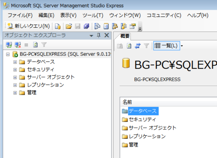Click the database engine query icon
The height and width of the screenshot is (158, 217).
click(58, 26)
